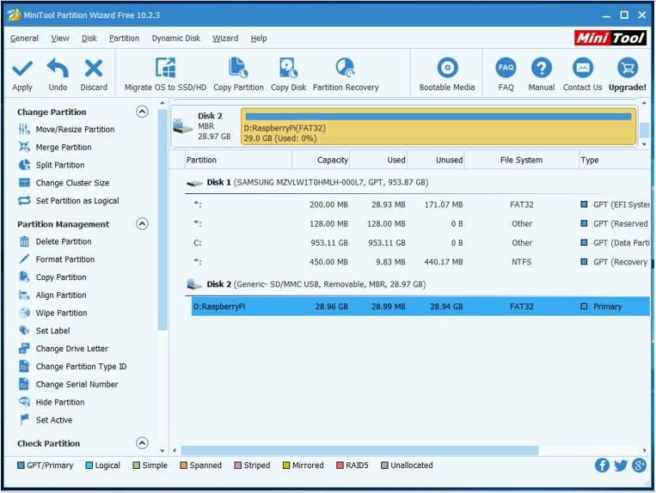Open the Dynamic Disk menu
Image resolution: width=656 pixels, height=493 pixels.
coord(175,39)
